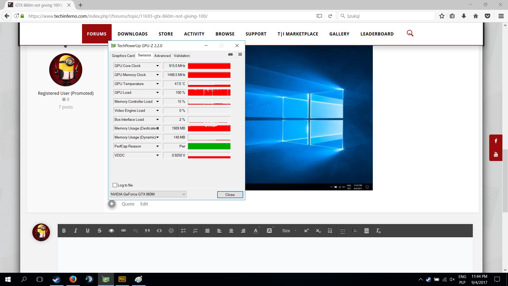508x286 pixels.
Task: Click the forum search magnifier icon
Action: pyautogui.click(x=410, y=33)
